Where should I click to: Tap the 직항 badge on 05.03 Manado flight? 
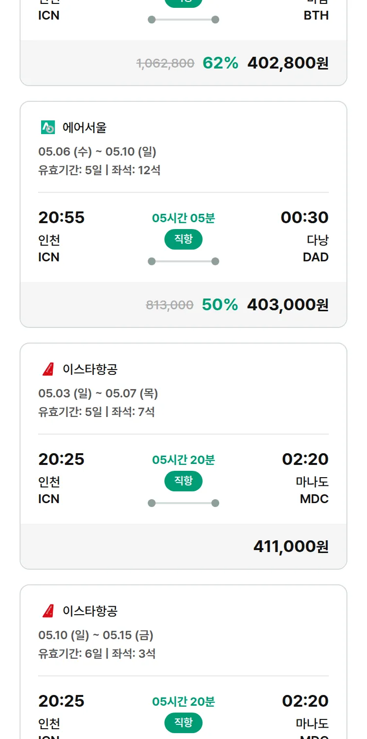(183, 481)
